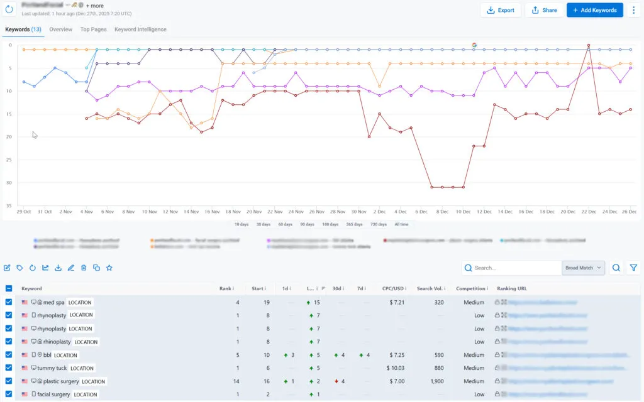Click the trash delete icon in toolbar
Viewport: 644px width, 402px height.
(84, 268)
